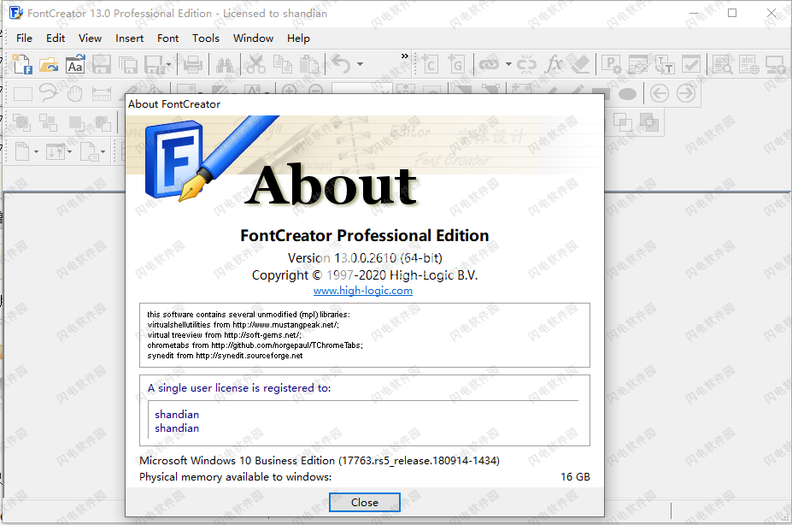Viewport: 792px width, 525px height.
Task: Click the Copy toolbar icon
Action: (x=282, y=64)
